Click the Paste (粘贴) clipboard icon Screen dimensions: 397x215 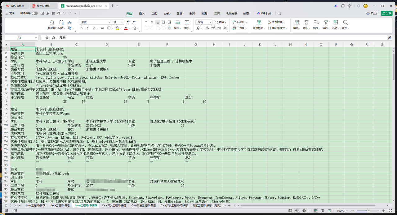(61, 22)
